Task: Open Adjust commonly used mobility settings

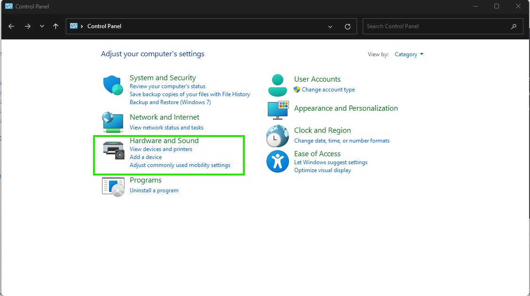Action: pyautogui.click(x=180, y=165)
